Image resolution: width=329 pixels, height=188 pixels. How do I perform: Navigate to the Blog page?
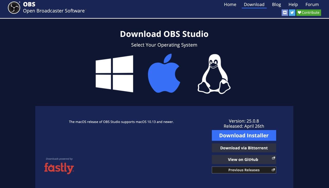(276, 5)
